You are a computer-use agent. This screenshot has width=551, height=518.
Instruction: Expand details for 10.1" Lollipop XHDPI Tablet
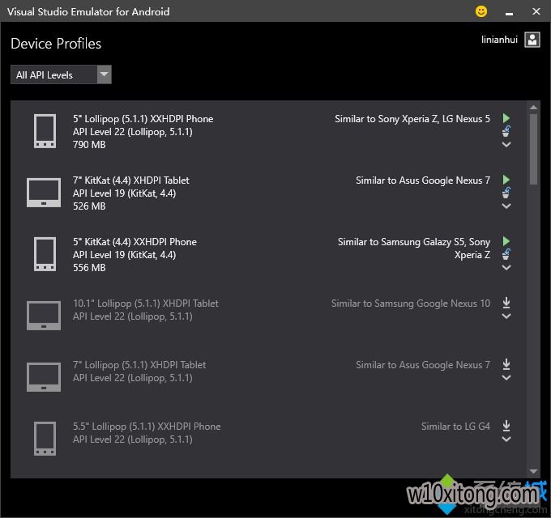(506, 316)
